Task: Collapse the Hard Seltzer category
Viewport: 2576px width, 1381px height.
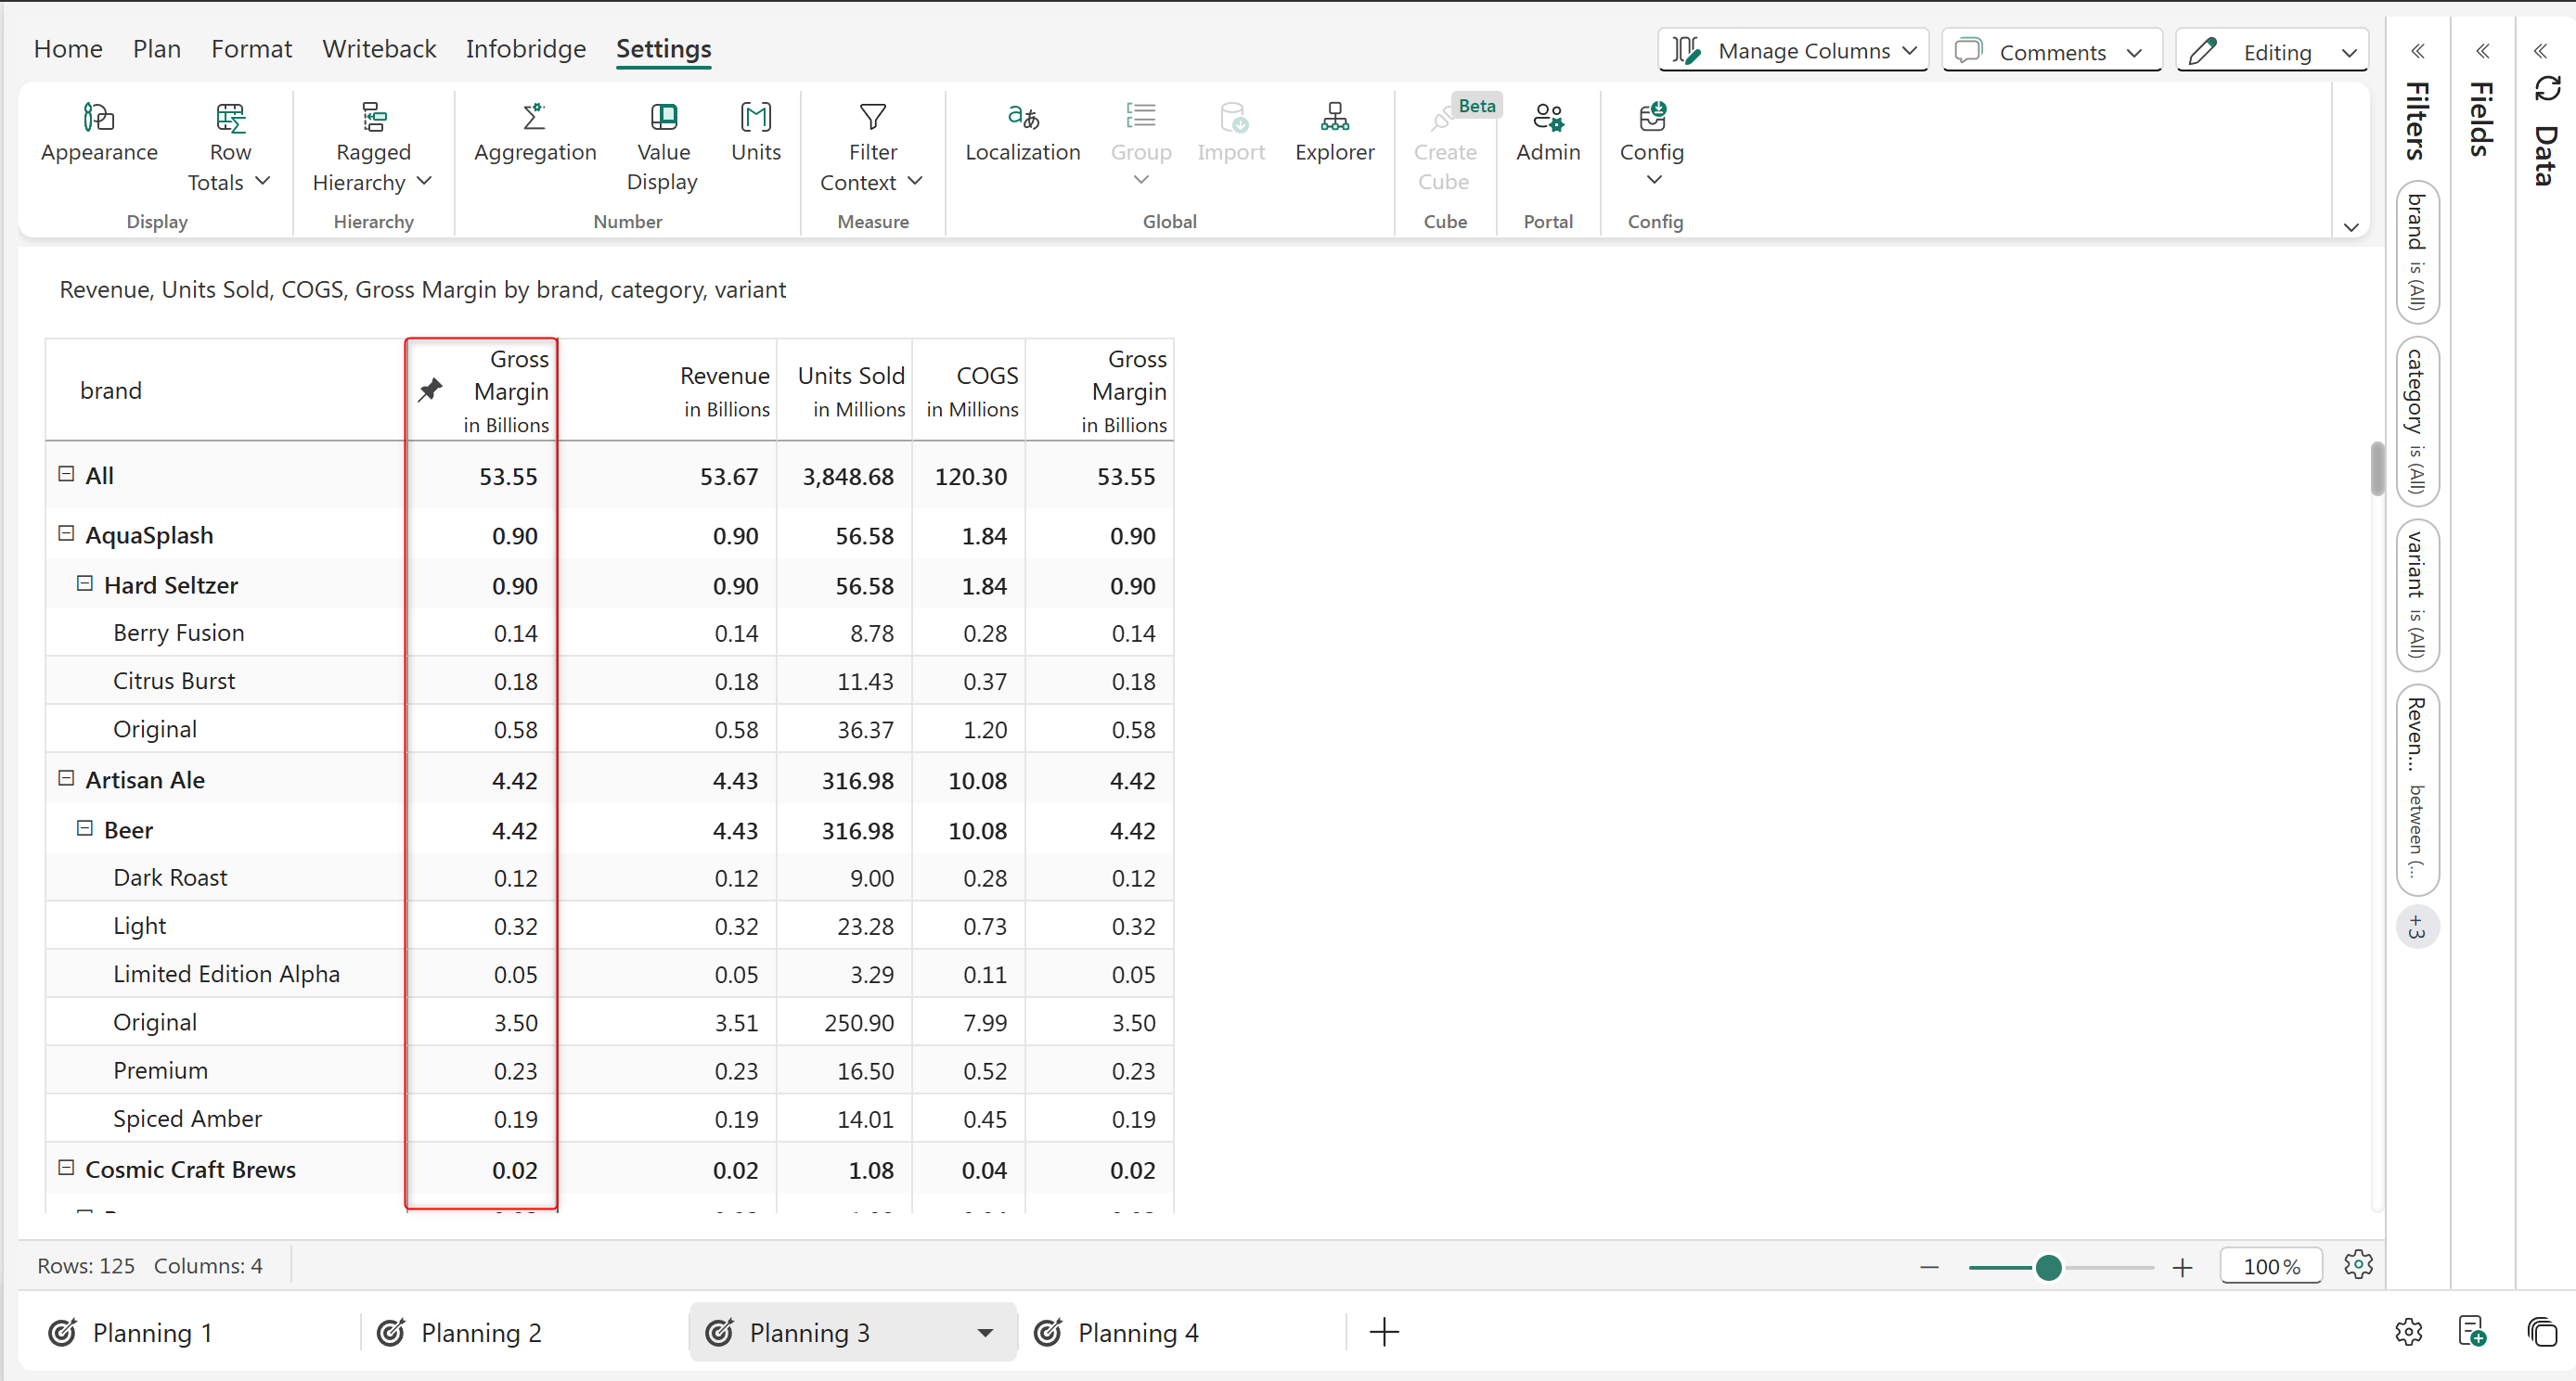Action: [x=85, y=583]
